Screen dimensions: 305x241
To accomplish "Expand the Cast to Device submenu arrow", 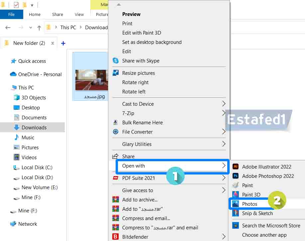I will pos(224,104).
